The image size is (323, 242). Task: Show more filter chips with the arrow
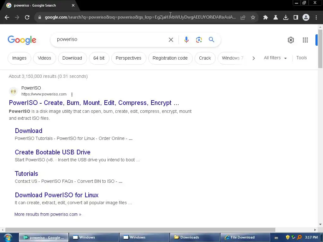254,58
